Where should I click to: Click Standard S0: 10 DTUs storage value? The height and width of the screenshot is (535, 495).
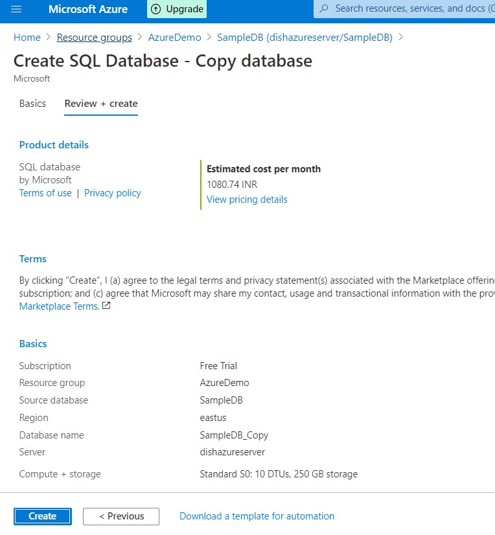pyautogui.click(x=279, y=474)
